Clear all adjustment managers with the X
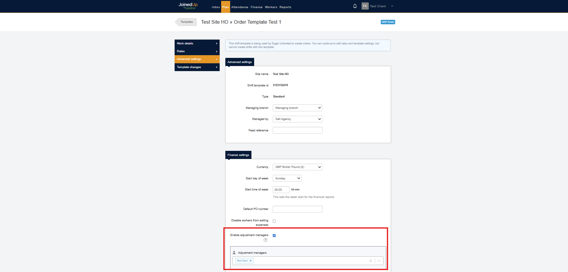The height and width of the screenshot is (272, 568). tap(371, 261)
